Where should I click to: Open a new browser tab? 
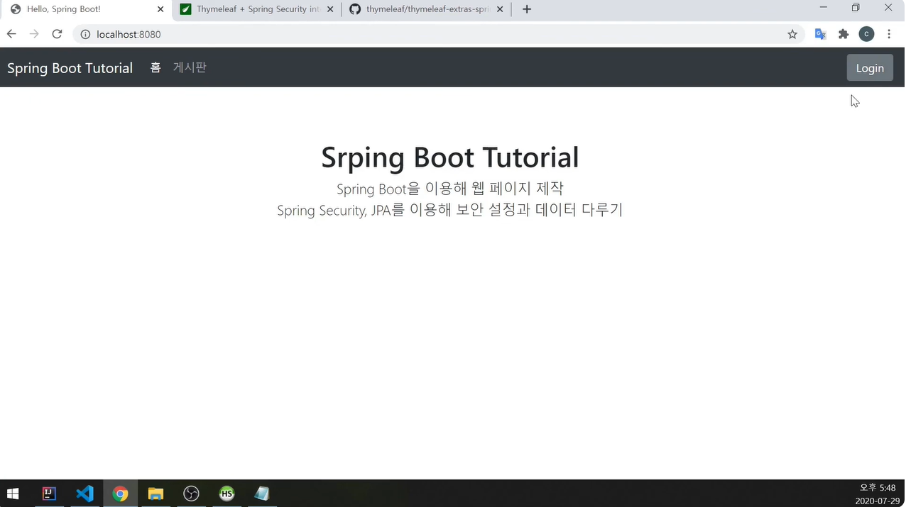(527, 10)
